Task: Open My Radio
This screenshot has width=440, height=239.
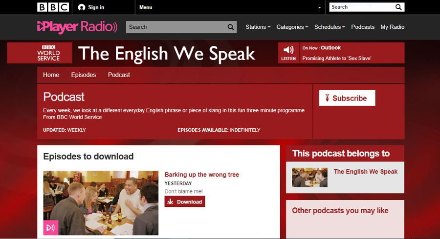Action: point(392,27)
